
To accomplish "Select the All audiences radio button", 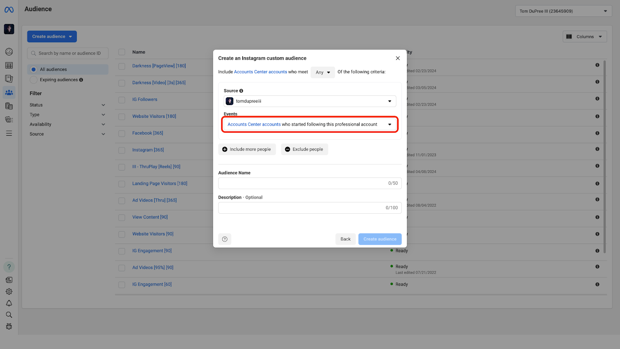I will click(33, 69).
